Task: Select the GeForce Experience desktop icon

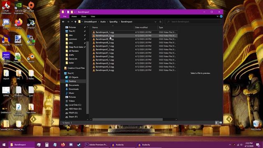Action: 18,8
